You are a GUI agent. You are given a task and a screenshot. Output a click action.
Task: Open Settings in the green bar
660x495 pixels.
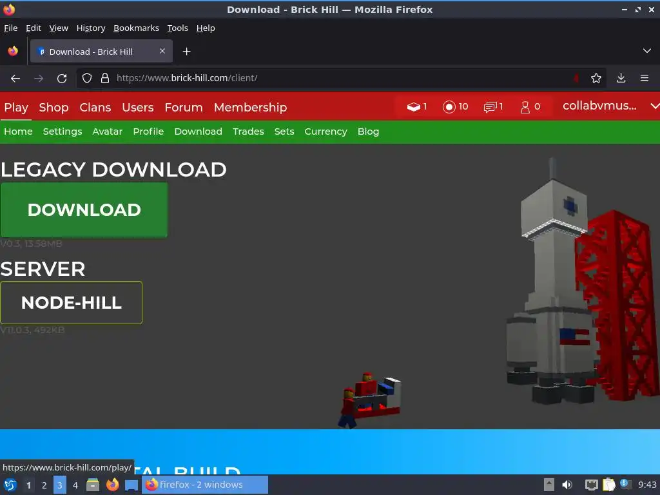pos(63,131)
